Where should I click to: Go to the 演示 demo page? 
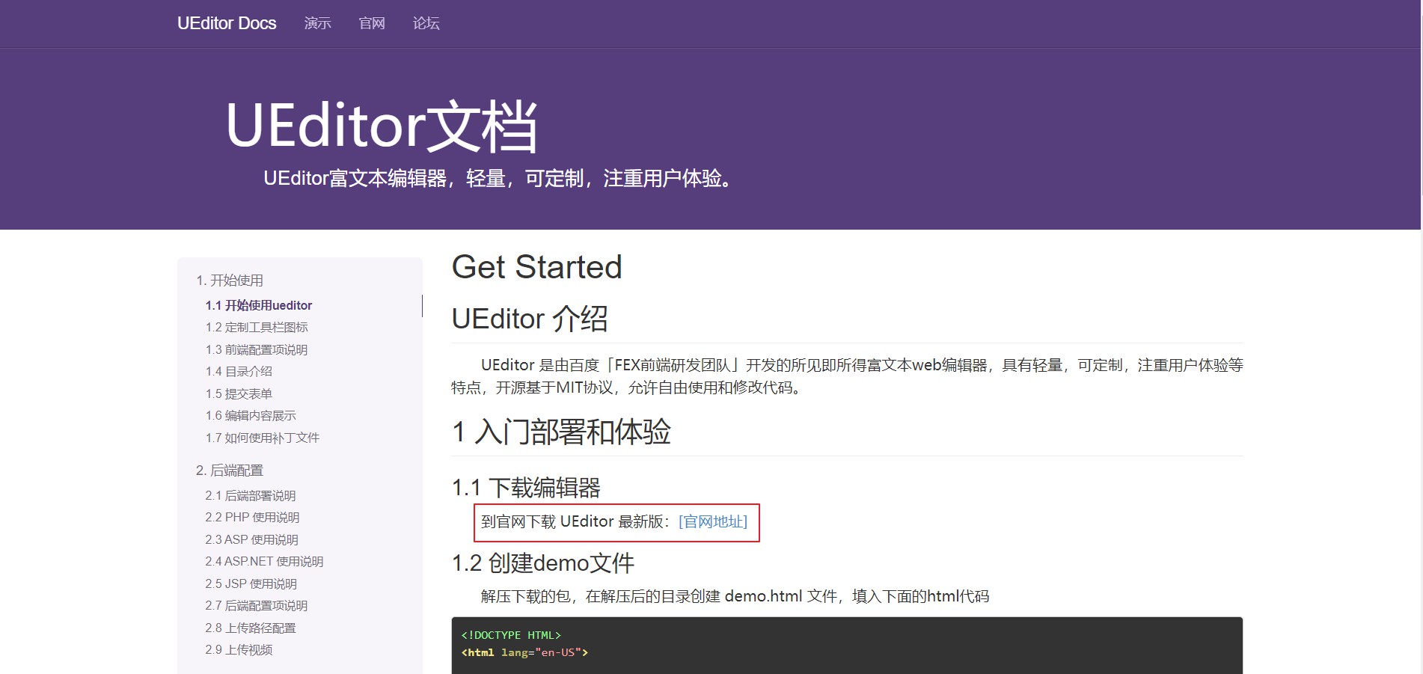pyautogui.click(x=317, y=23)
